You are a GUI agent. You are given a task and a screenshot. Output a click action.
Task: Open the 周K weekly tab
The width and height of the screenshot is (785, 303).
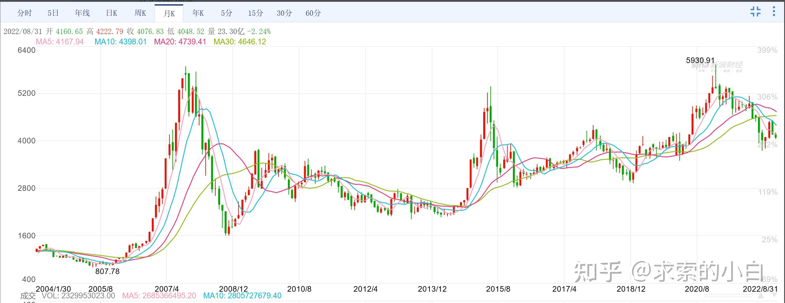140,13
